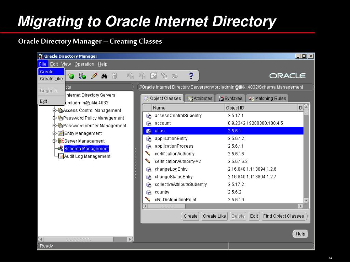Click the icon beside applicationProcess row
350x262 pixels.
click(148, 146)
